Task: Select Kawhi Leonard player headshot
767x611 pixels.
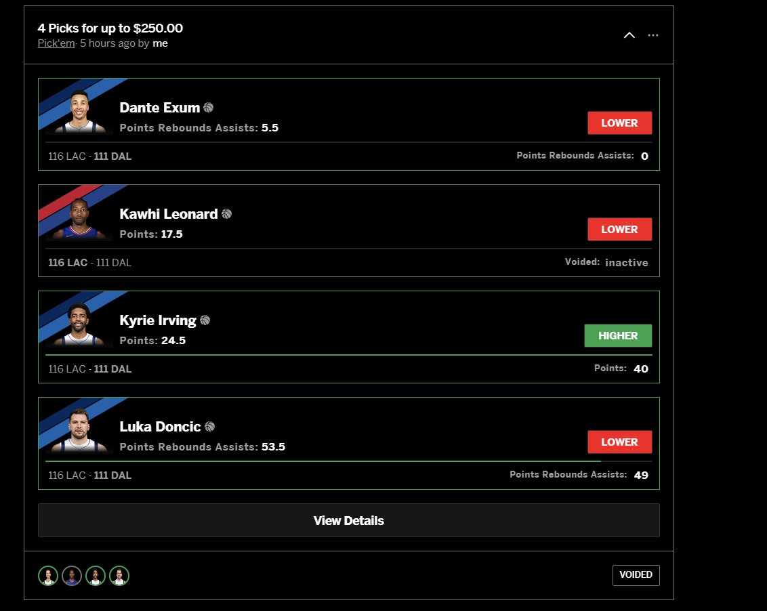Action: [79, 218]
